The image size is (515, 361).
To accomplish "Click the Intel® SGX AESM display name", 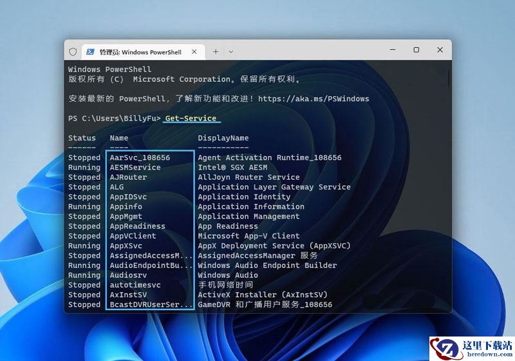I will click(232, 168).
